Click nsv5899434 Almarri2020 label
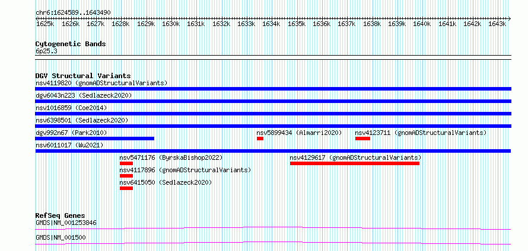The height and width of the screenshot is (251, 528). (x=300, y=133)
